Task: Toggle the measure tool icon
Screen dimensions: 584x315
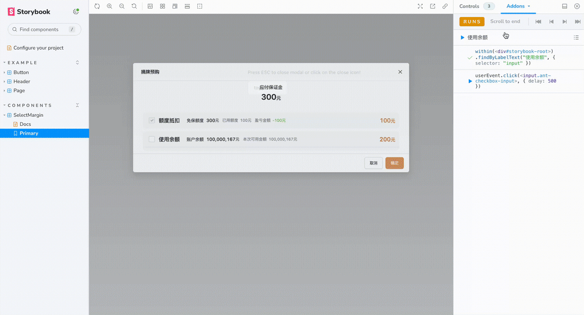Action: [187, 6]
